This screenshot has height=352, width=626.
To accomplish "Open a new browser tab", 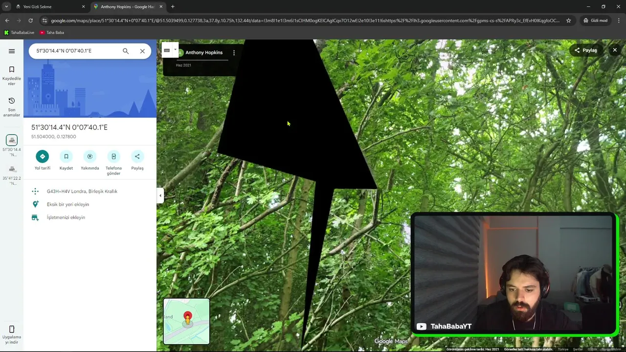I will [173, 7].
